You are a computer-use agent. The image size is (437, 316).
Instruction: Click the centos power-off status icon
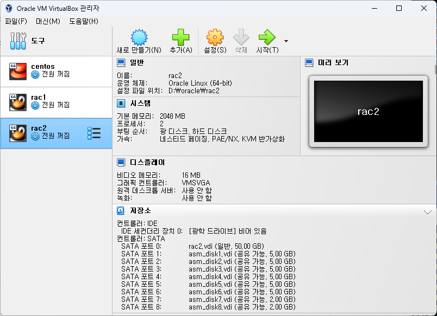coord(35,74)
